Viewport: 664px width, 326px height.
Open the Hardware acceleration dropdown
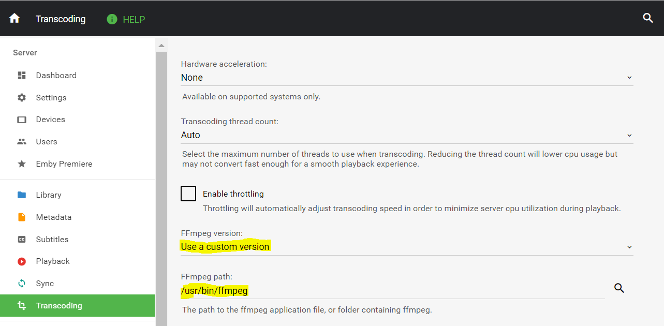coord(406,78)
